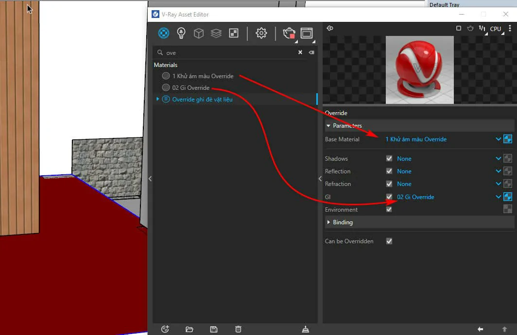The height and width of the screenshot is (335, 517).
Task: Open the Textures asset panel
Action: pyautogui.click(x=216, y=33)
